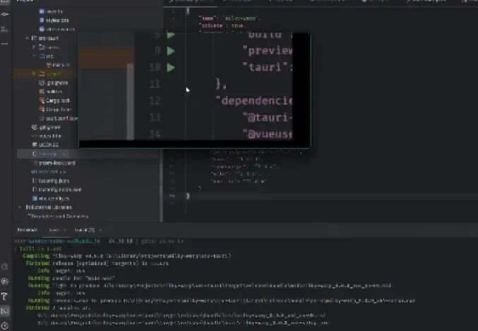Open the Problems icon at sidebar bottom
The height and width of the screenshot is (331, 478).
pyautogui.click(x=5, y=326)
